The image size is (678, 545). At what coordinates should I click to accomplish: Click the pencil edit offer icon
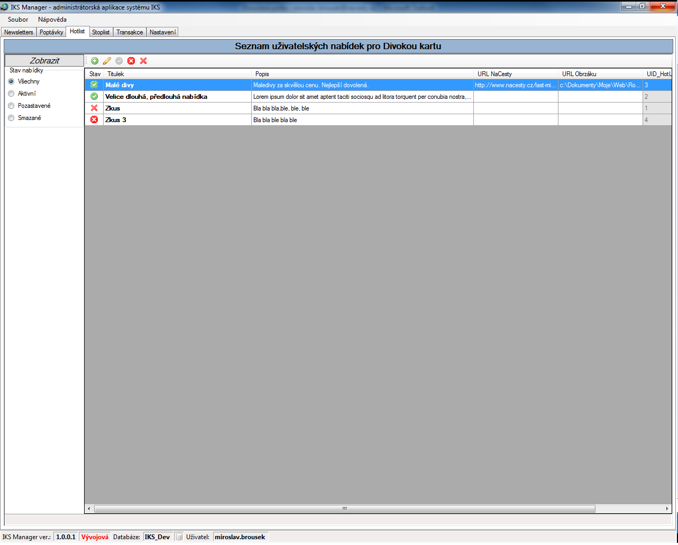point(107,61)
